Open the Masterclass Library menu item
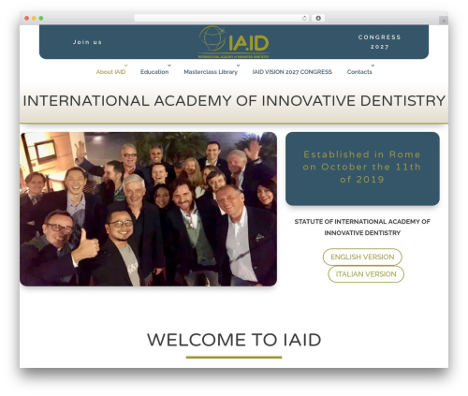The width and height of the screenshot is (468, 396). pyautogui.click(x=211, y=72)
